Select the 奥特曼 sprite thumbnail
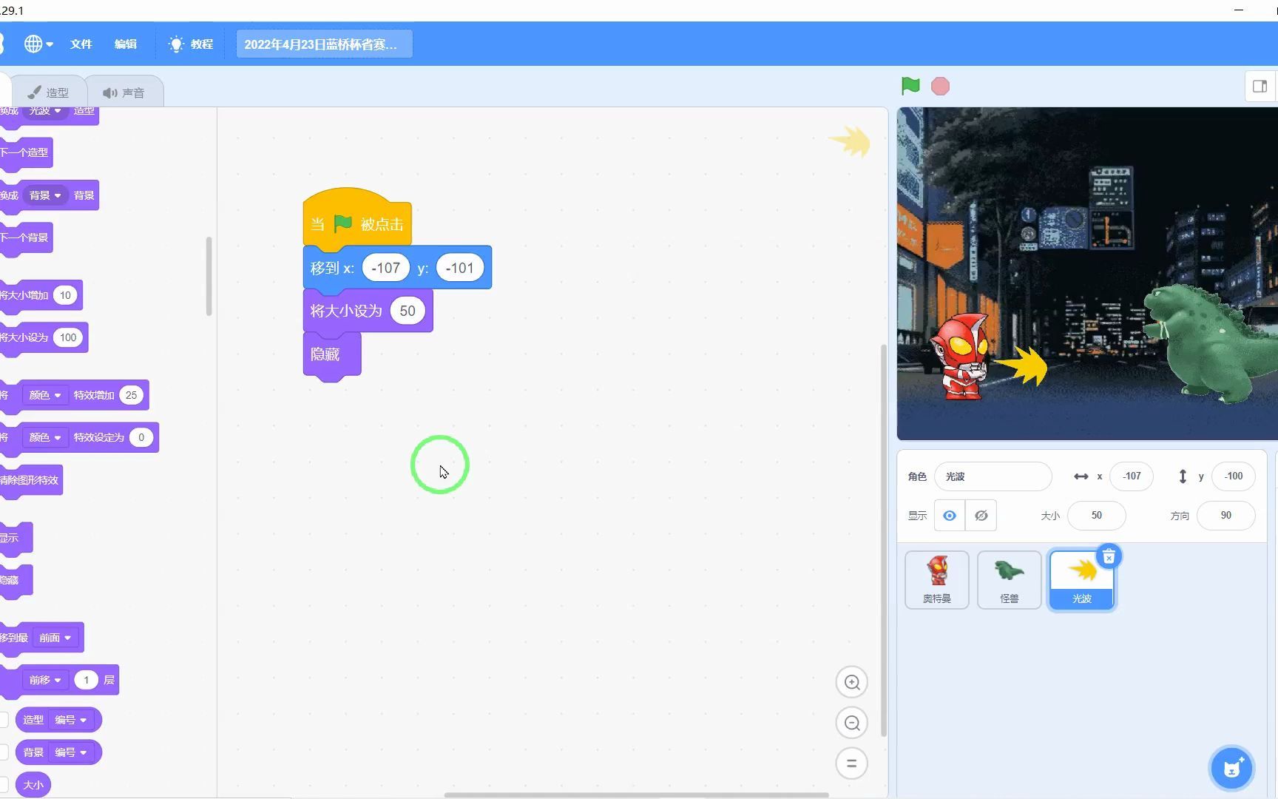Viewport: 1278px width, 799px height. click(937, 580)
